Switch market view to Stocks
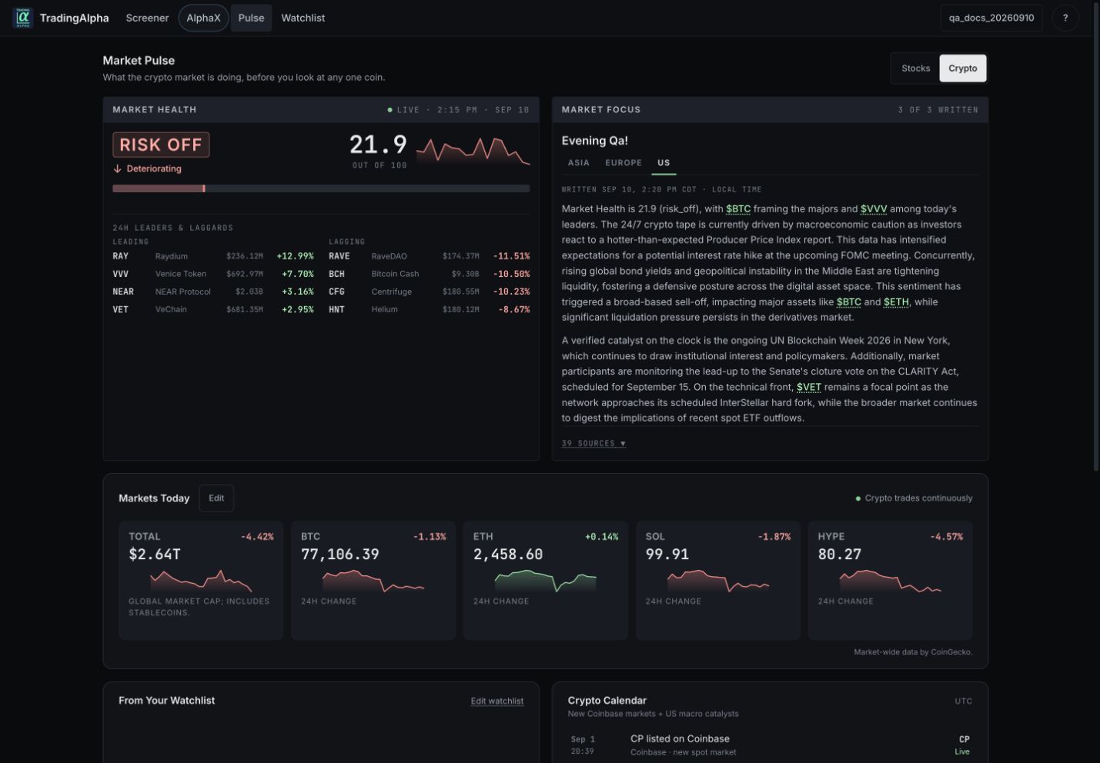1100x763 pixels. [915, 68]
